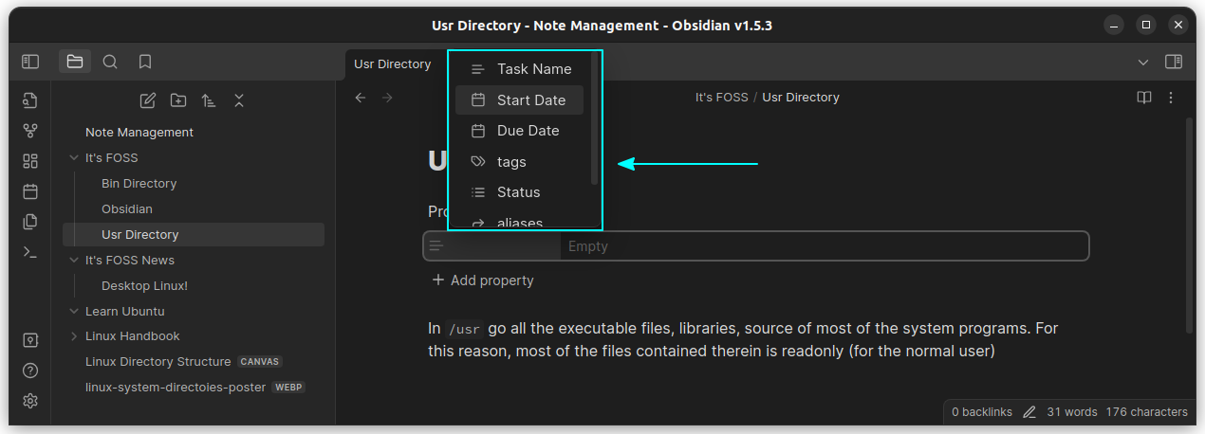
Task: Open Bin Directory note
Action: pyautogui.click(x=139, y=184)
